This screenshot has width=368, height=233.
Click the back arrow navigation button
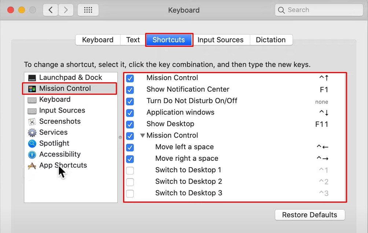pyautogui.click(x=51, y=10)
